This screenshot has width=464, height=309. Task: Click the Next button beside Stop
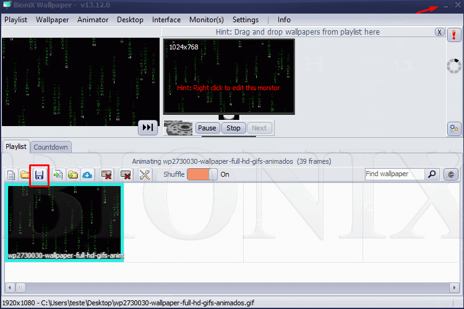(259, 128)
